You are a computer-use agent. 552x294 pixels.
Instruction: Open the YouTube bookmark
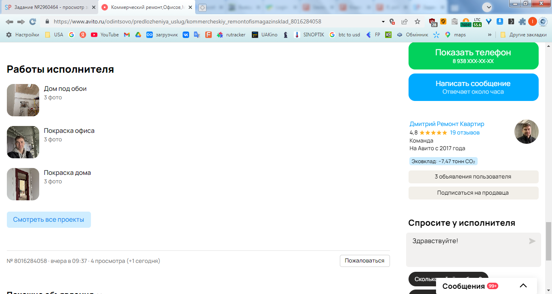coord(105,35)
